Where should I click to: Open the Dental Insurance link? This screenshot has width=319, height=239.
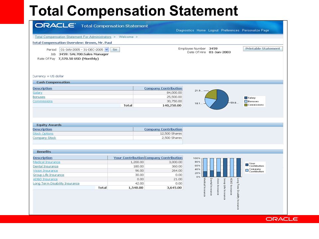click(x=46, y=166)
